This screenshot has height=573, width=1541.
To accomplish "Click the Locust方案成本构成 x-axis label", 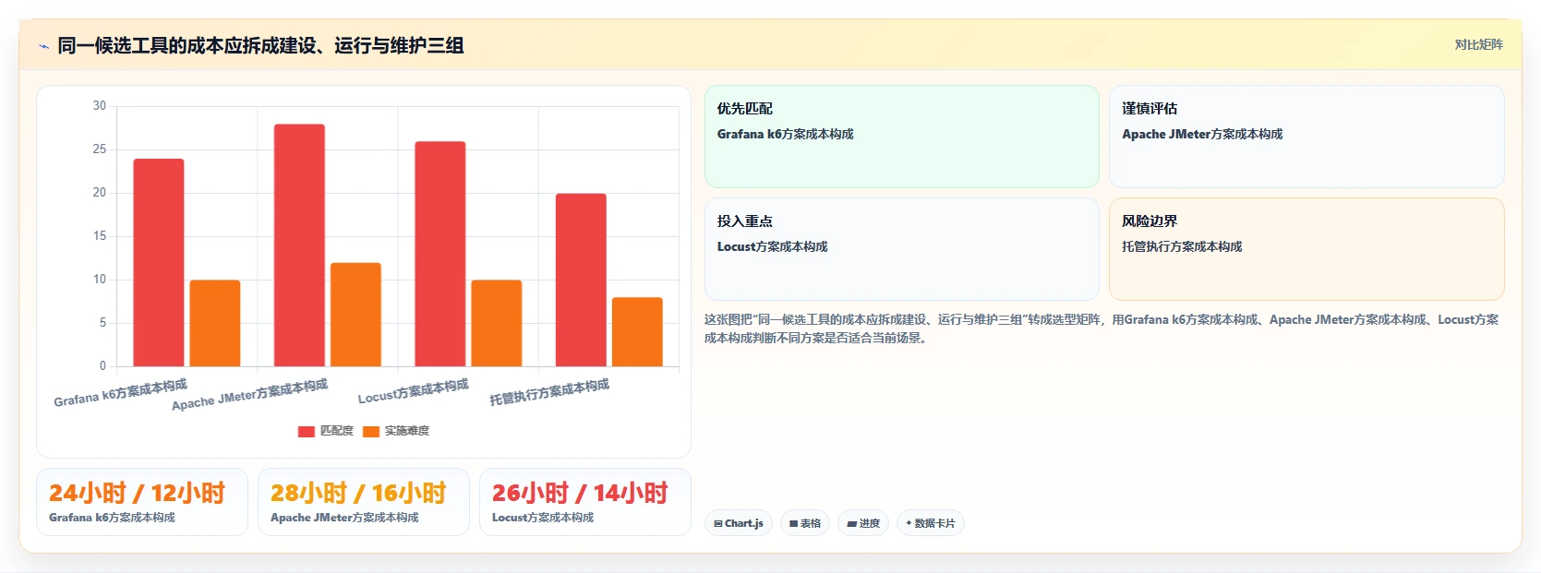I will coord(413,391).
